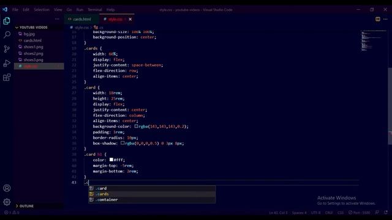Click the box-shadow rgba color swatch

[x=123, y=143]
